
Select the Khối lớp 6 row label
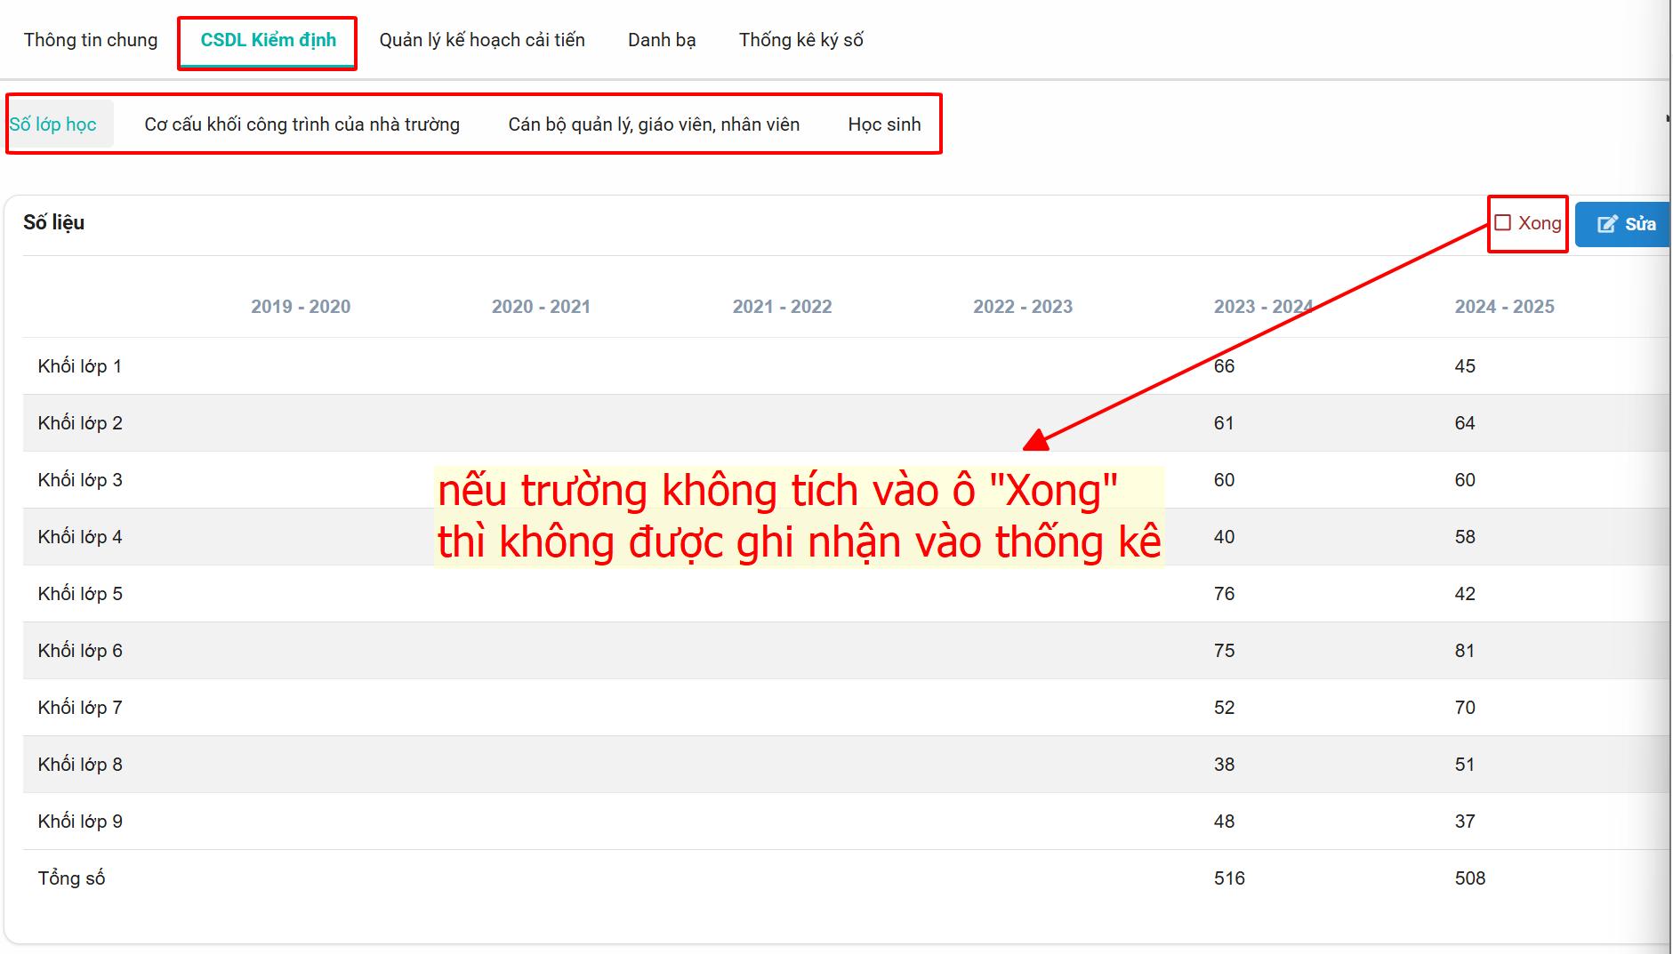80,651
